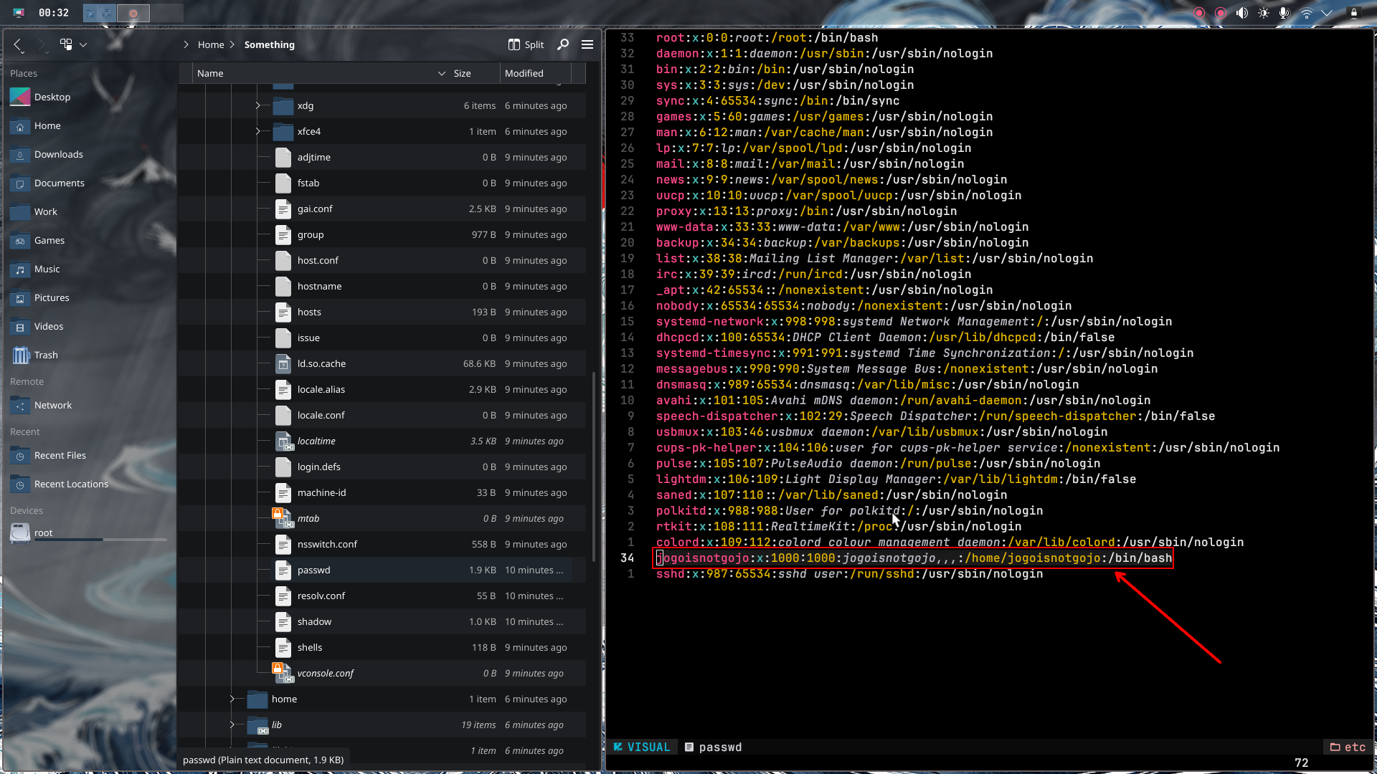Click the brightness icon in the system tray
The image size is (1377, 774).
(x=1263, y=12)
